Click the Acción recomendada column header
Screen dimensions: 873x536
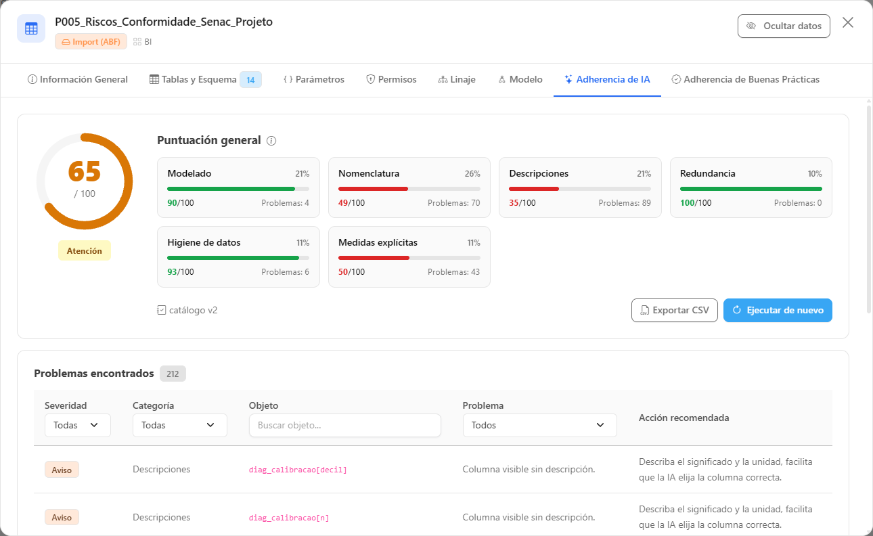(x=684, y=418)
